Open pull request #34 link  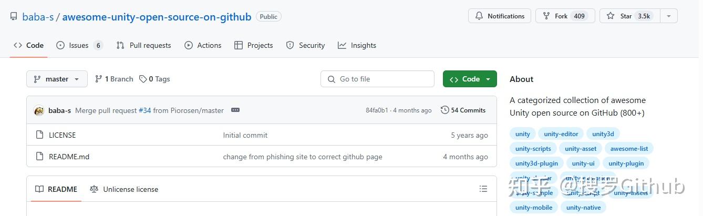[x=144, y=110]
